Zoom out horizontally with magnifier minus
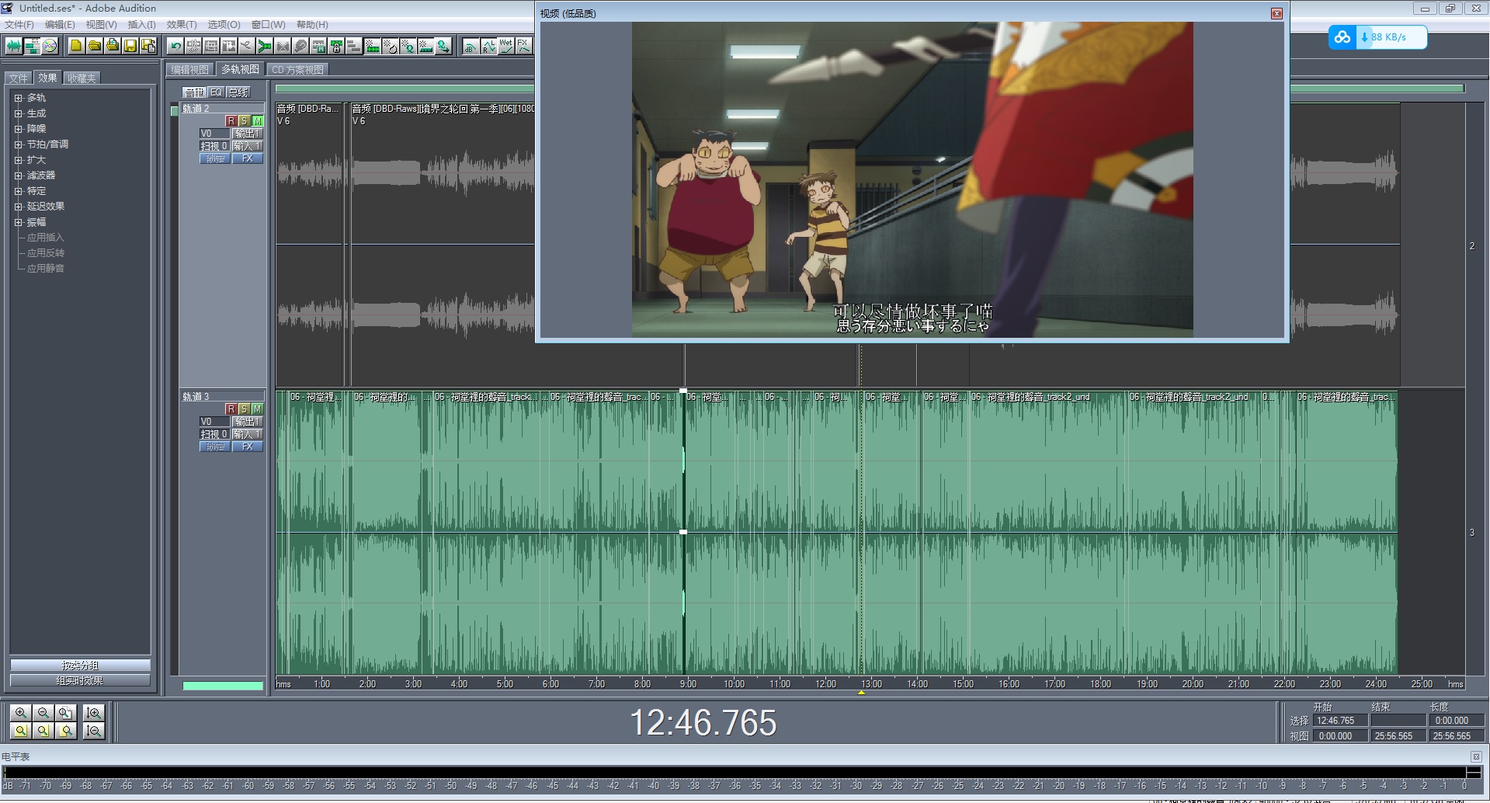The height and width of the screenshot is (803, 1490). tap(43, 712)
